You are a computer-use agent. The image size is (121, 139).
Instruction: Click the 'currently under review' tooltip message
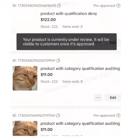pyautogui.click(x=67, y=42)
